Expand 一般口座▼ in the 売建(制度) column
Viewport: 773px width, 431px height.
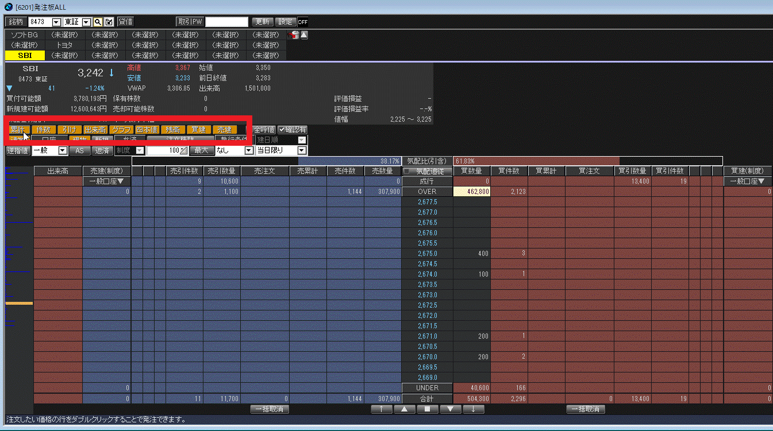click(107, 181)
